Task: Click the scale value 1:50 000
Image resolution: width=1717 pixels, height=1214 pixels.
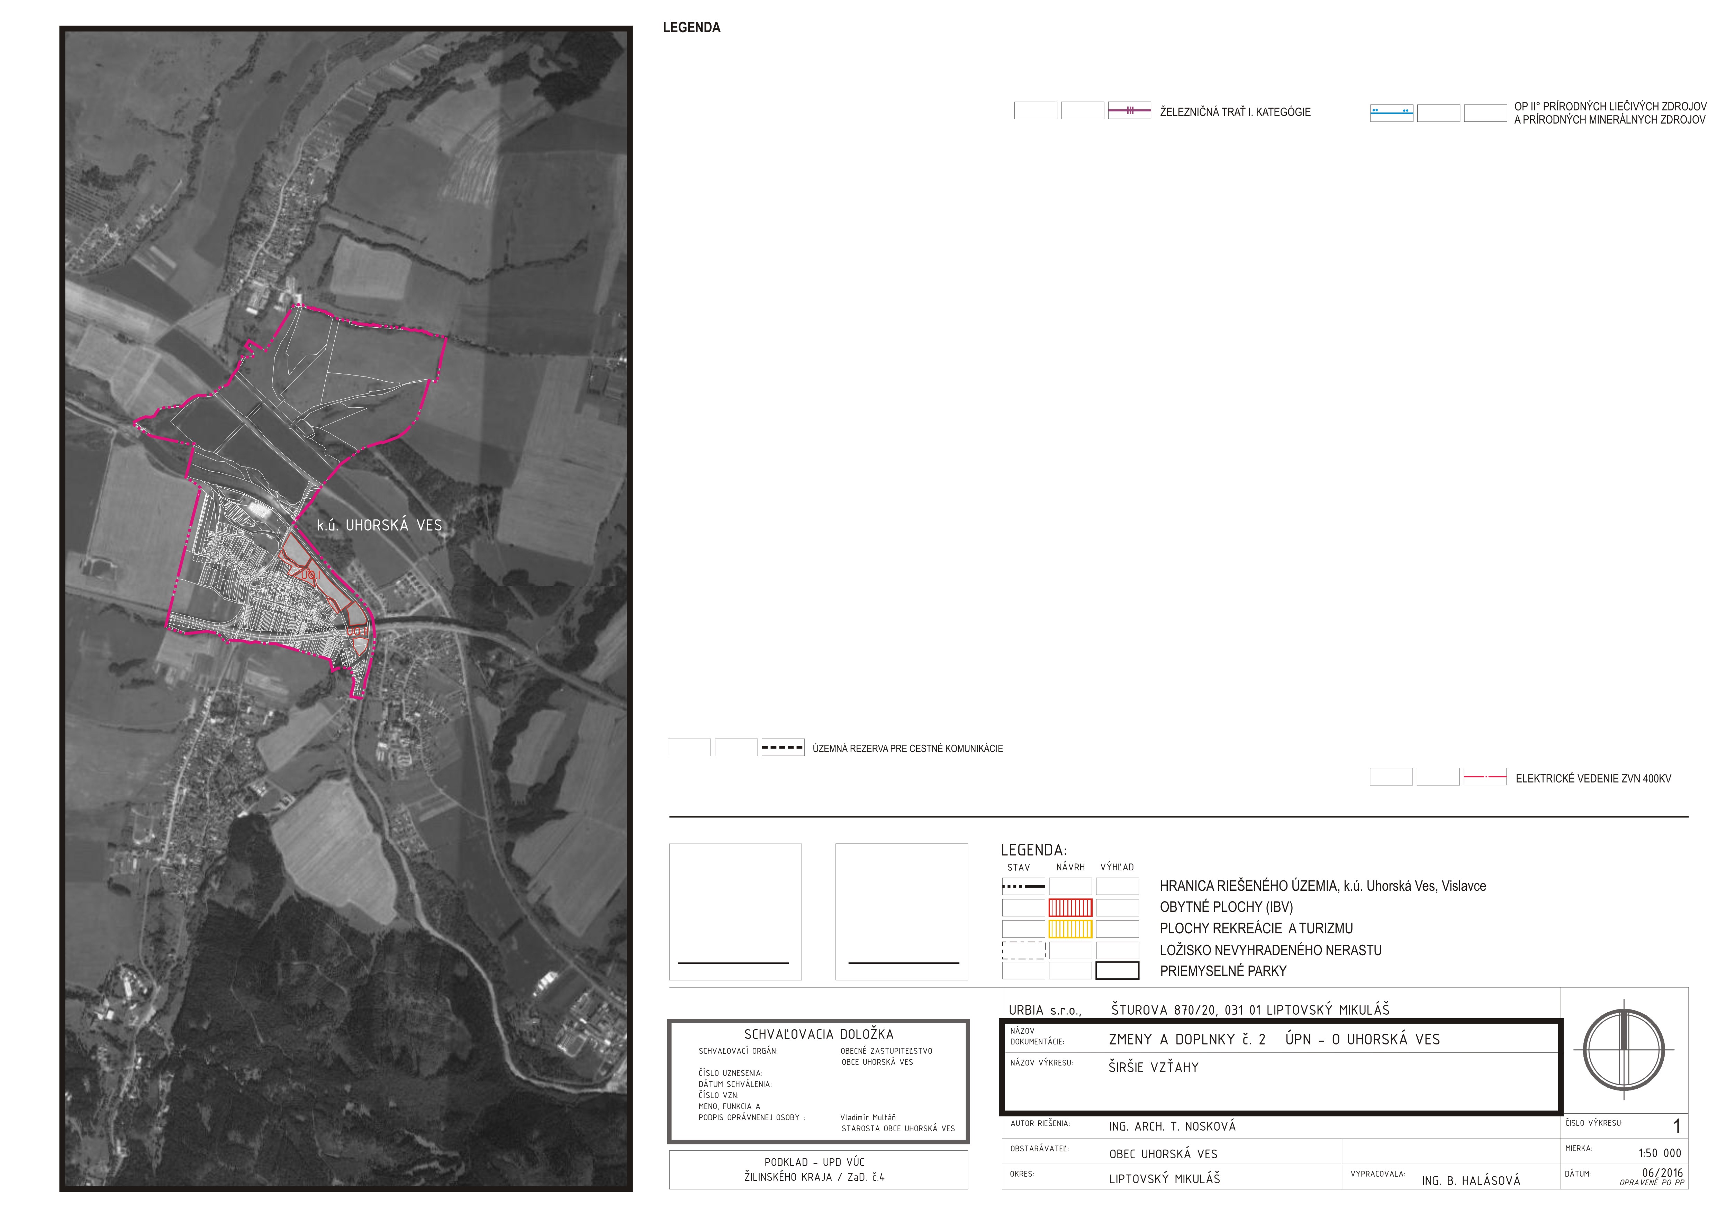Action: pos(1660,1153)
